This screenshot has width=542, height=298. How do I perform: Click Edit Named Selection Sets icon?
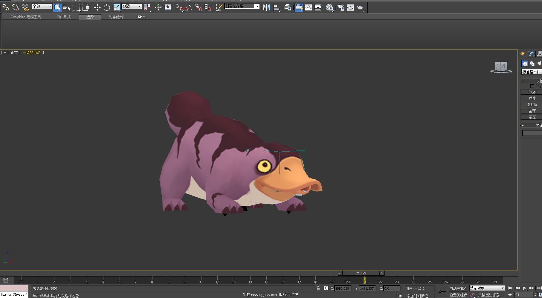click(x=219, y=7)
